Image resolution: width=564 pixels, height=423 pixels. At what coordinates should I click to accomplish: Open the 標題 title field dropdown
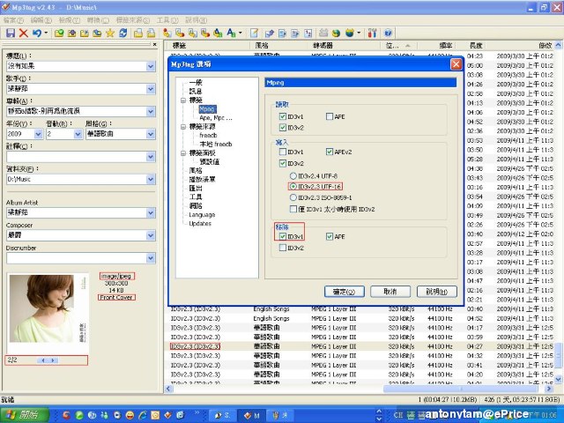point(151,66)
